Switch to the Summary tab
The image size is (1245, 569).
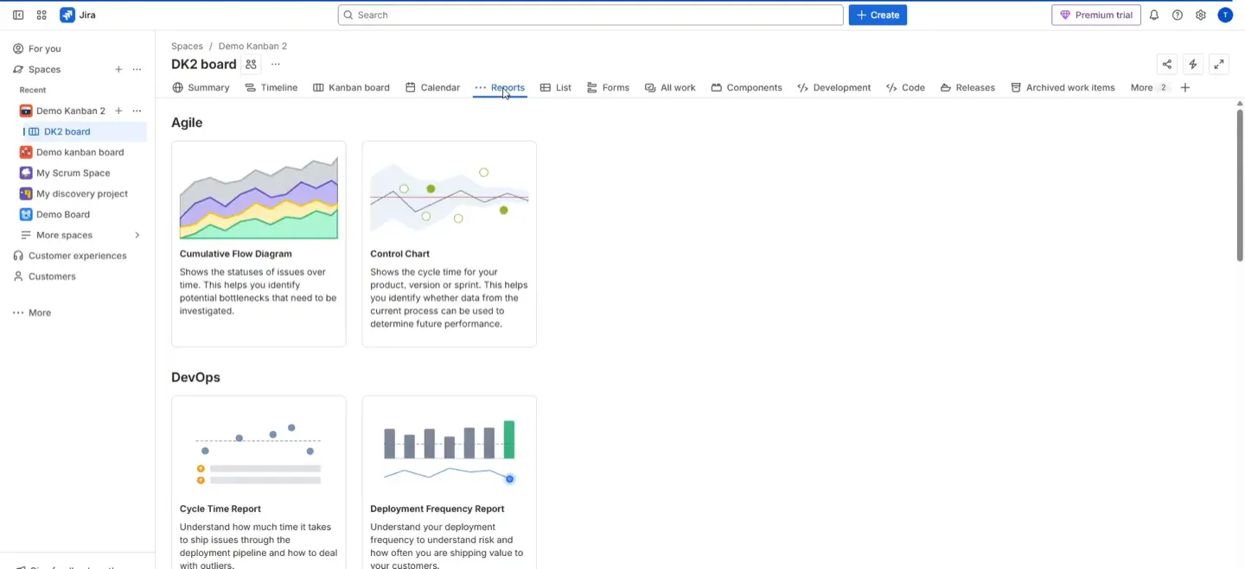201,87
